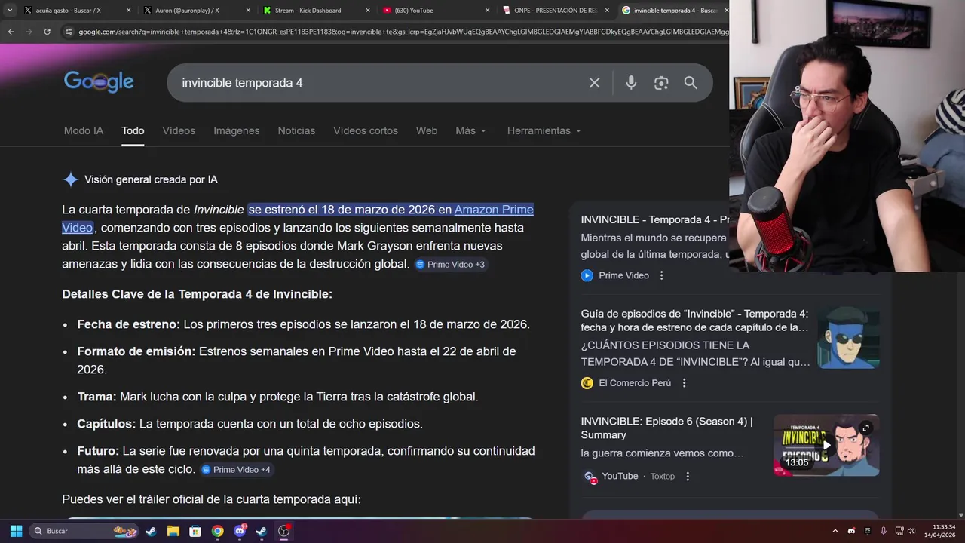
Task: Open the Prime Video +3 sources chip
Action: click(x=450, y=265)
